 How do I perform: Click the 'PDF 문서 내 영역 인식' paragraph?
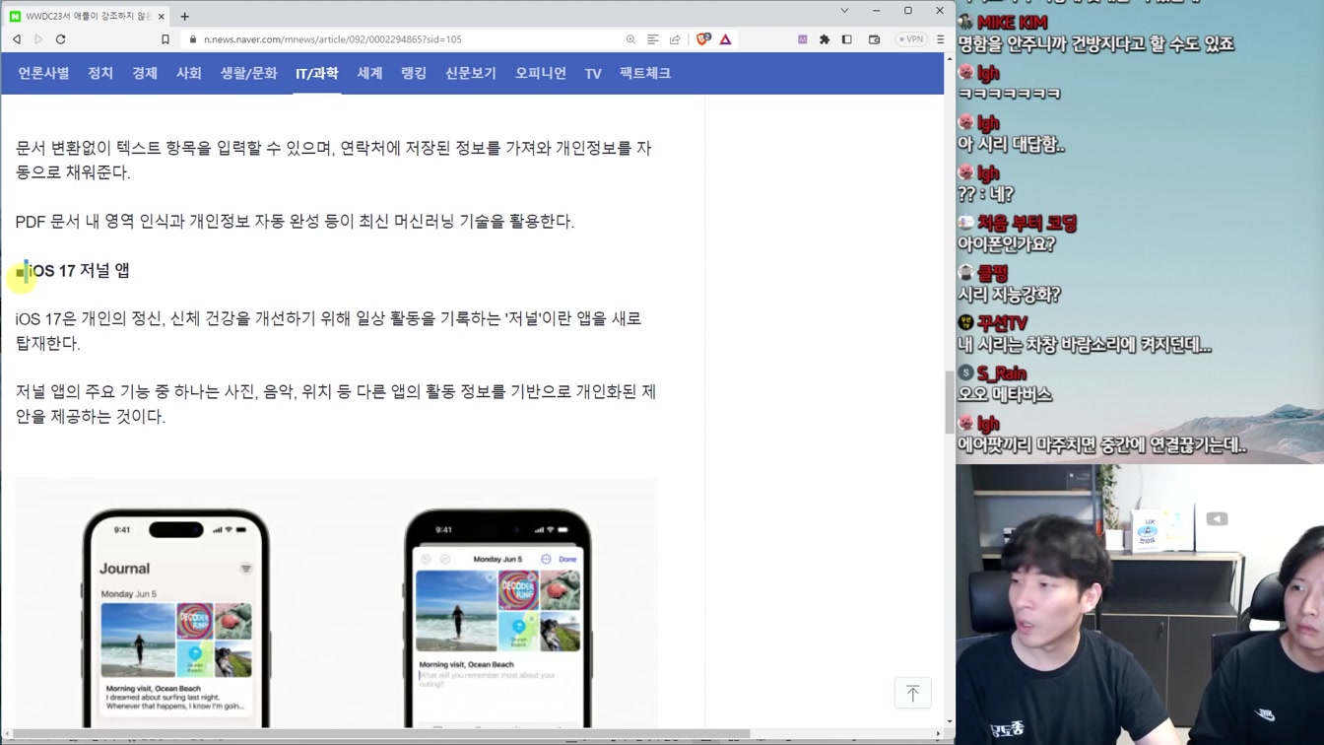(x=295, y=222)
